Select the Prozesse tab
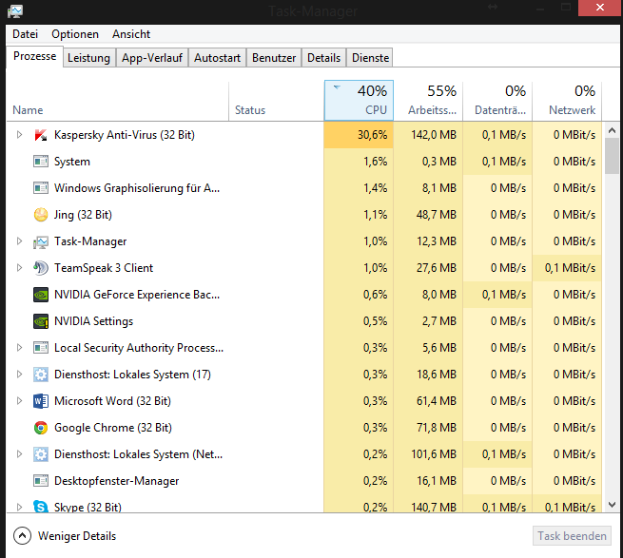The width and height of the screenshot is (623, 558). pos(34,56)
